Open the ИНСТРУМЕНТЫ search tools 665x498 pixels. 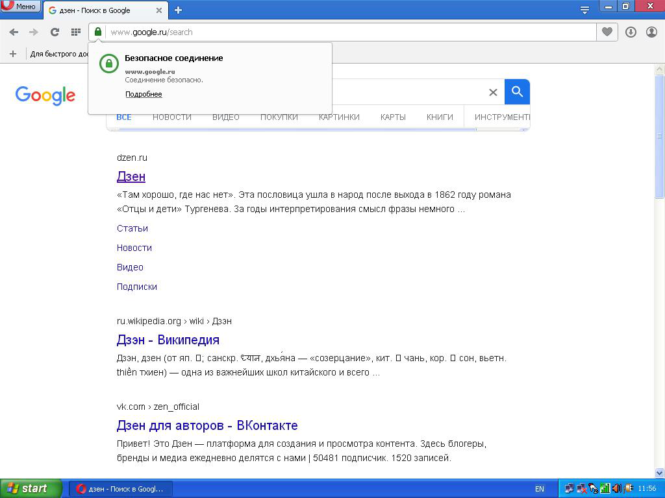click(x=502, y=117)
